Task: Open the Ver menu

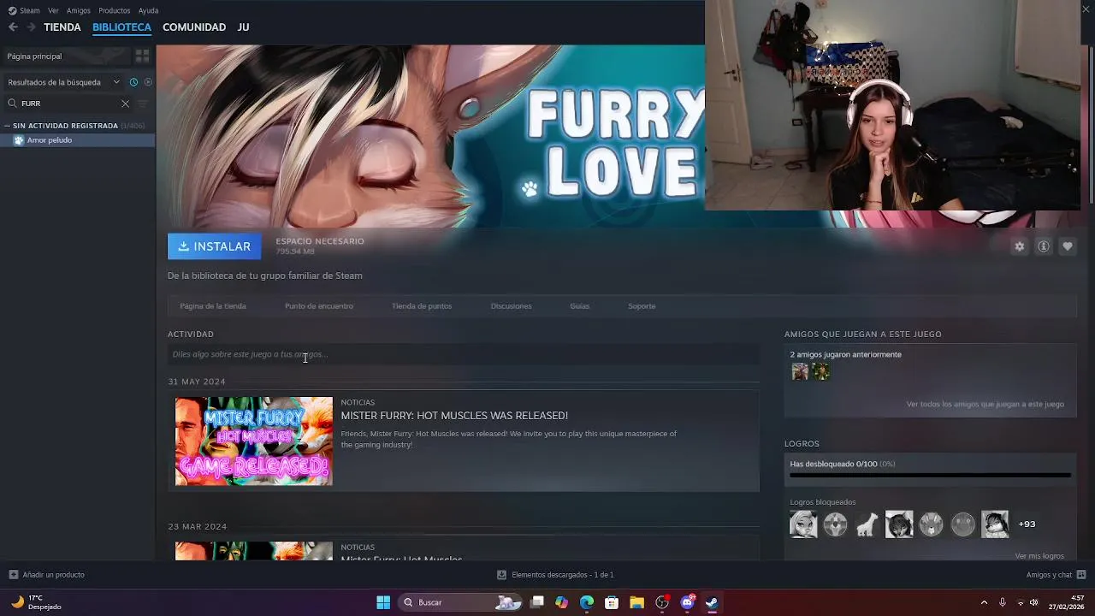Action: tap(53, 10)
